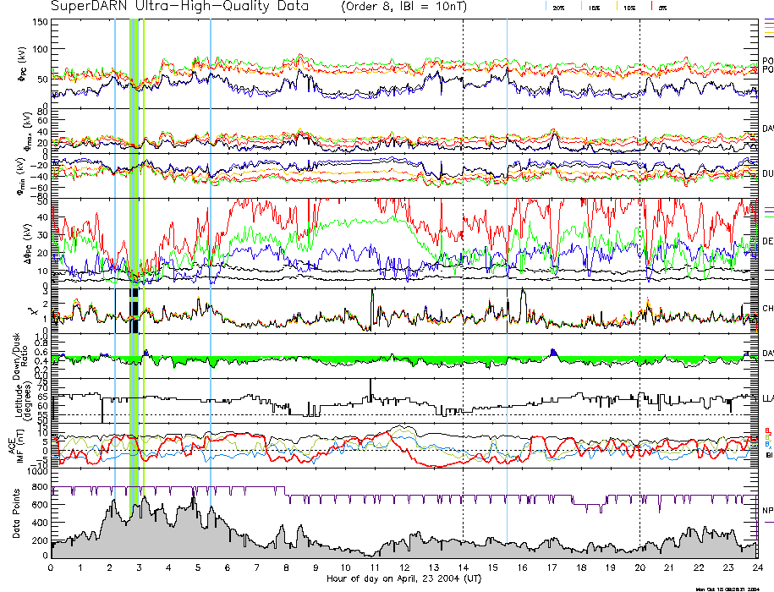
Task: Click the 'CH' label right of χ² panel
Action: pos(767,309)
